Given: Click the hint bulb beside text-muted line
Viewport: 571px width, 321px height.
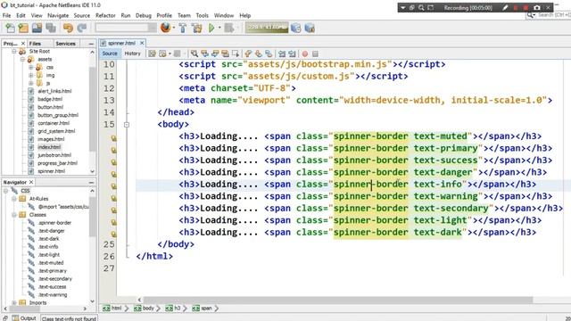Looking at the screenshot, I should (113, 138).
